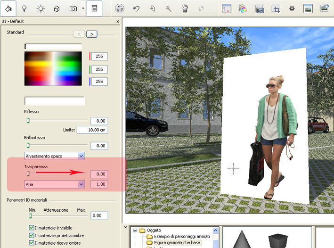
Task: Open the light bulb lights panel
Action: [x=24, y=8]
